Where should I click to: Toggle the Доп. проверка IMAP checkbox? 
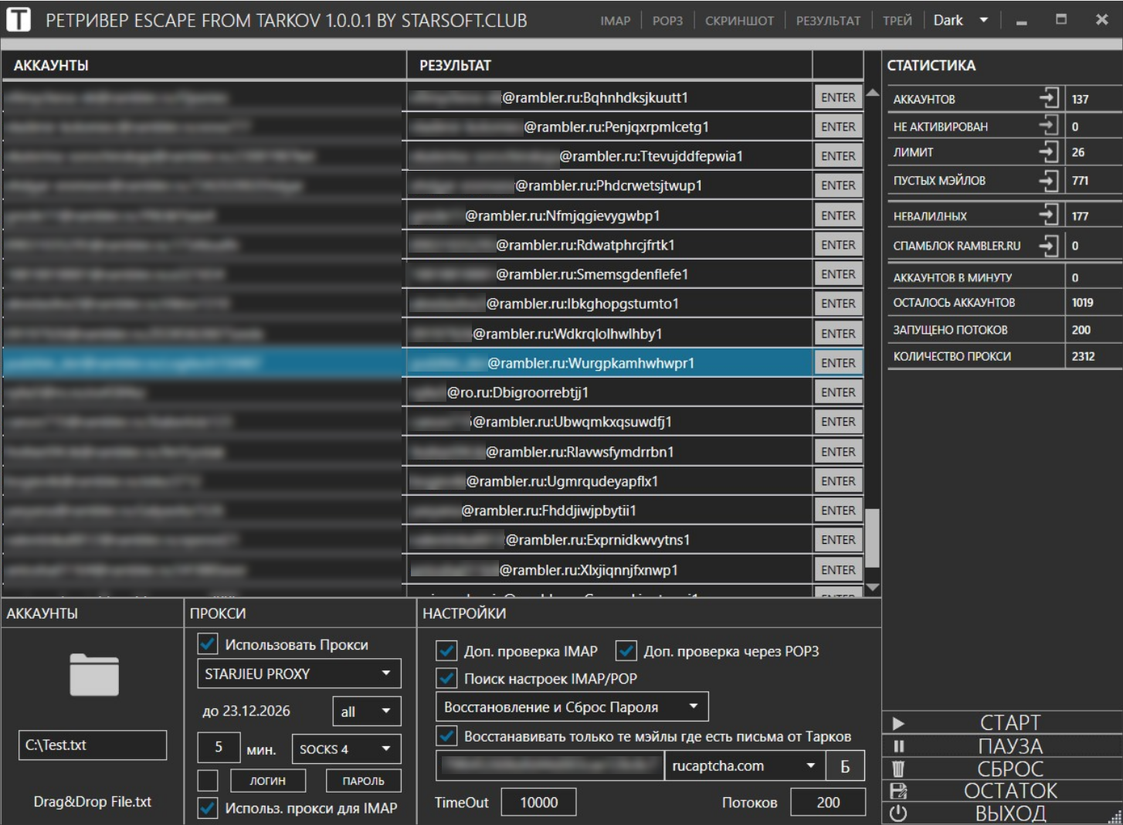pos(446,650)
